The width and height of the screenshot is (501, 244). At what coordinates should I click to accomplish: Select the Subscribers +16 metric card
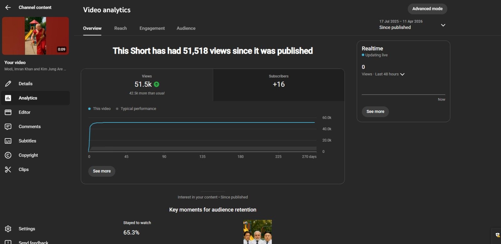[x=278, y=85]
